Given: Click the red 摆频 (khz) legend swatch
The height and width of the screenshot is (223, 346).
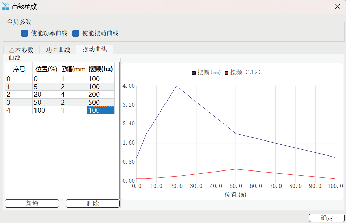Looking at the screenshot, I should (227, 73).
